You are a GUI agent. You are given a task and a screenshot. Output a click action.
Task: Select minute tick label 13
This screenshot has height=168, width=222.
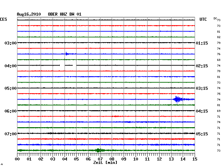click(x=171, y=159)
